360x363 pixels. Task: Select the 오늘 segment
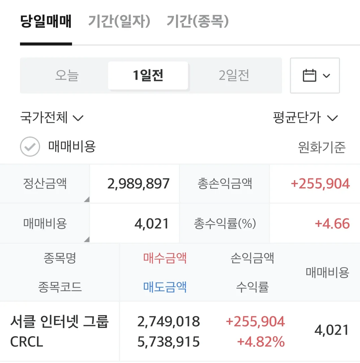(66, 76)
